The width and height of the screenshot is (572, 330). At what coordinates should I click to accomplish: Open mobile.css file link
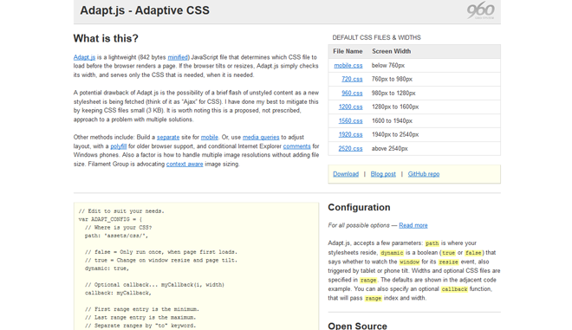348,65
